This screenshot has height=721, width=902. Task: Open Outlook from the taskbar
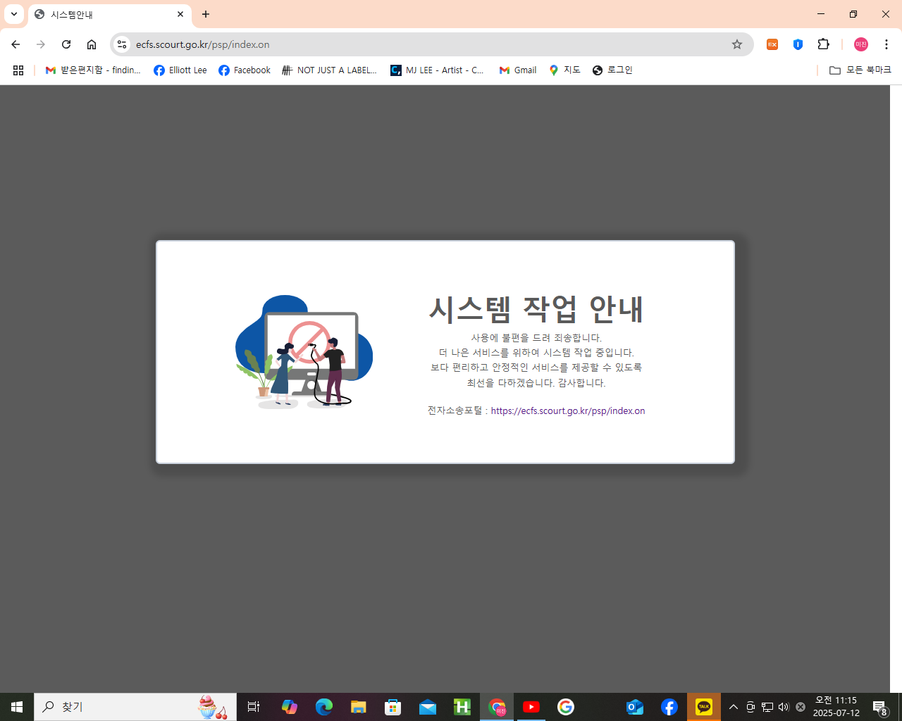(634, 706)
